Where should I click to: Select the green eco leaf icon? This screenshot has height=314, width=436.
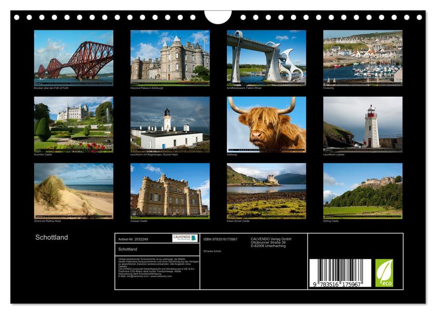point(383,272)
